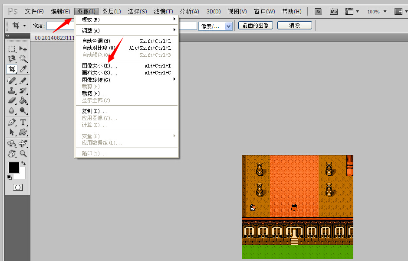The width and height of the screenshot is (408, 261).
Task: Select the History Brush tool
Action: pyautogui.click(x=23, y=90)
